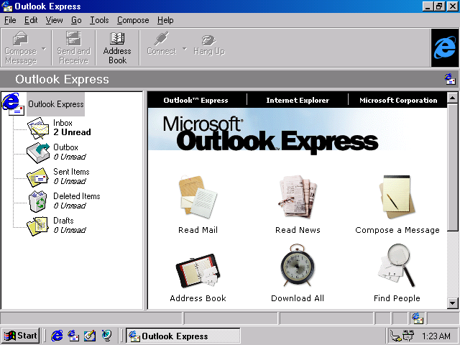
Task: Open the Help menu
Action: tap(165, 20)
